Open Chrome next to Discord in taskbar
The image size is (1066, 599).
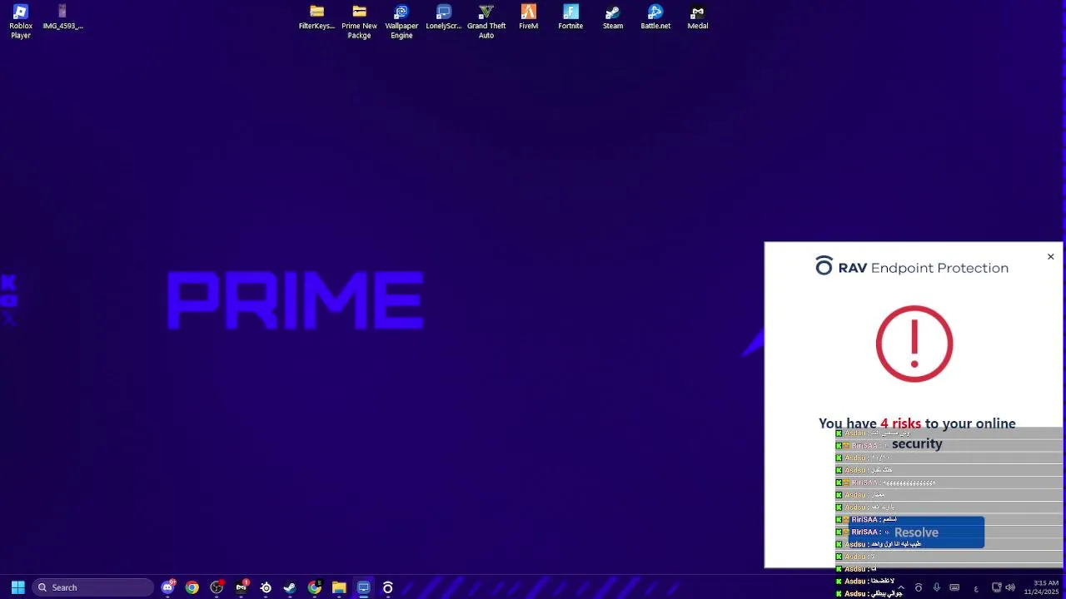pyautogui.click(x=192, y=587)
